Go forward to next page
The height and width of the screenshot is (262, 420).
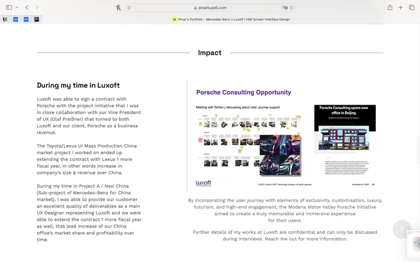coord(37,8)
